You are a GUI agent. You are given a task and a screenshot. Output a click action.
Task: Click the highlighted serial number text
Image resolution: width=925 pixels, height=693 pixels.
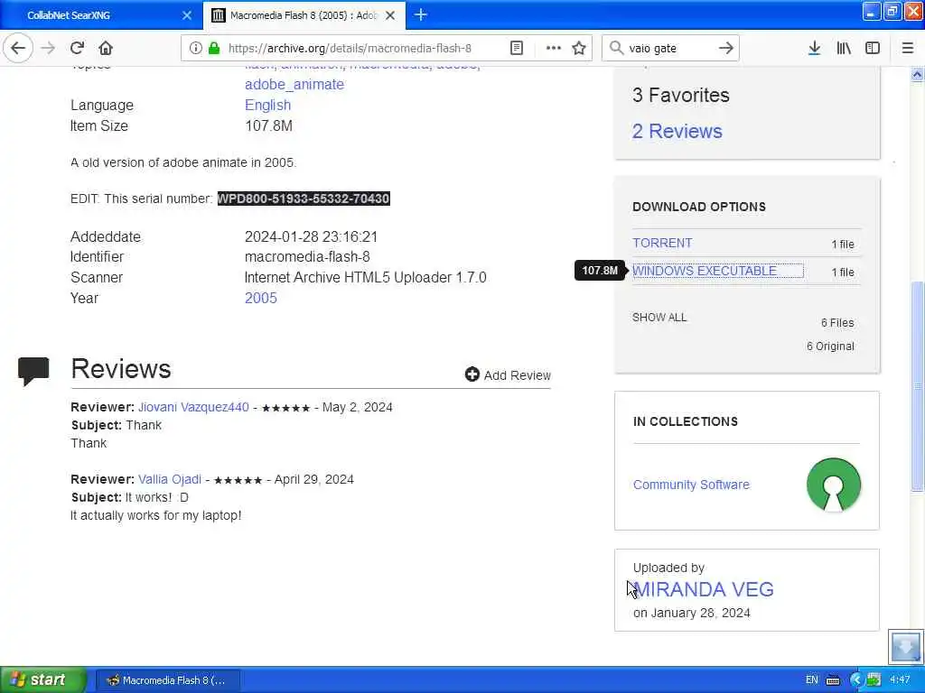click(304, 199)
